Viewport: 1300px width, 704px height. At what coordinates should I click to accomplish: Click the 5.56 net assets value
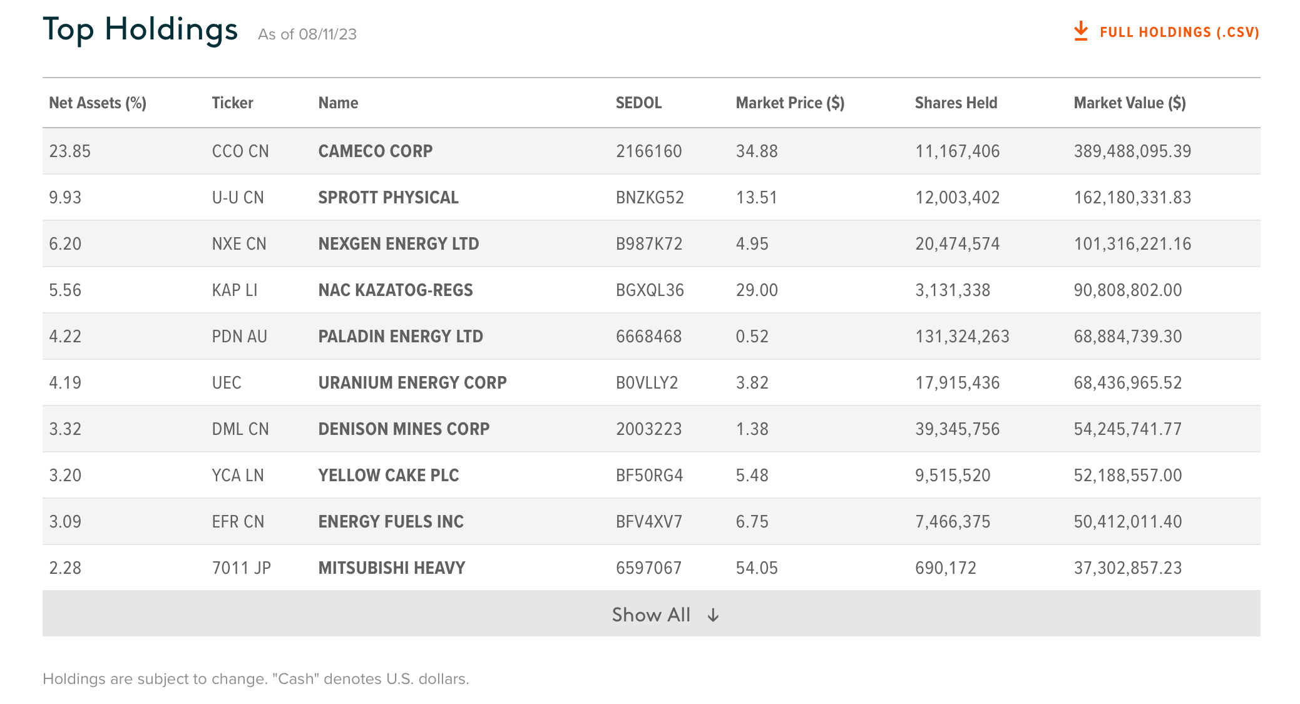click(65, 290)
